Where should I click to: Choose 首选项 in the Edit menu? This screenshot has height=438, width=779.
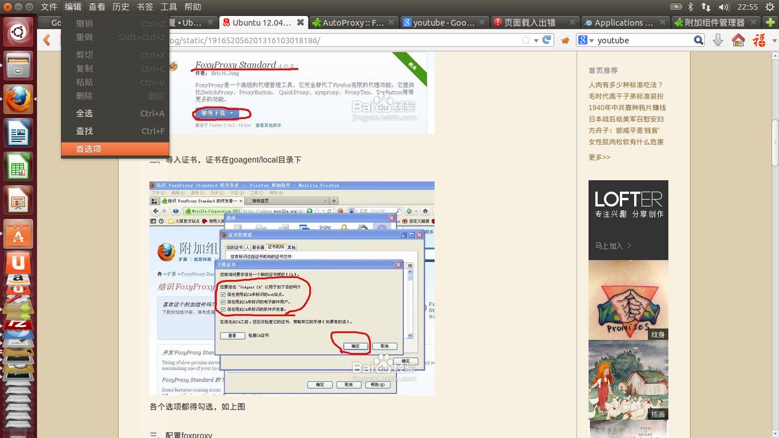click(x=115, y=149)
